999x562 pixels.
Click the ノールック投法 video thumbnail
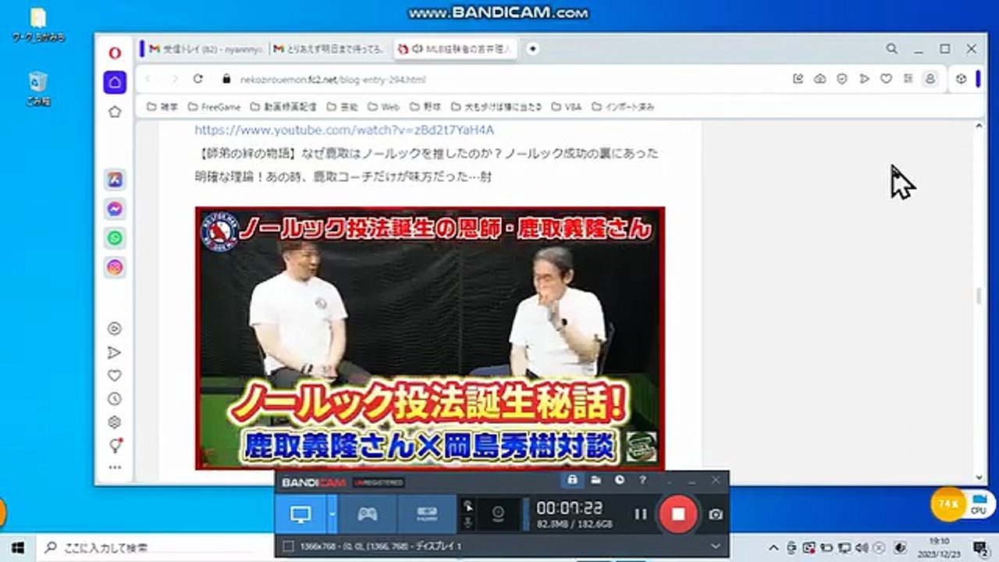[429, 338]
